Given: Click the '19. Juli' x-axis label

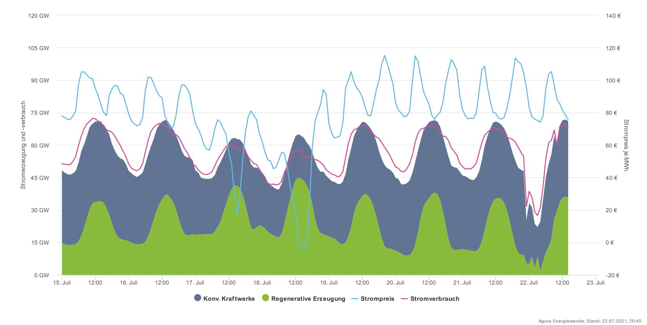Looking at the screenshot, I should 329,283.
